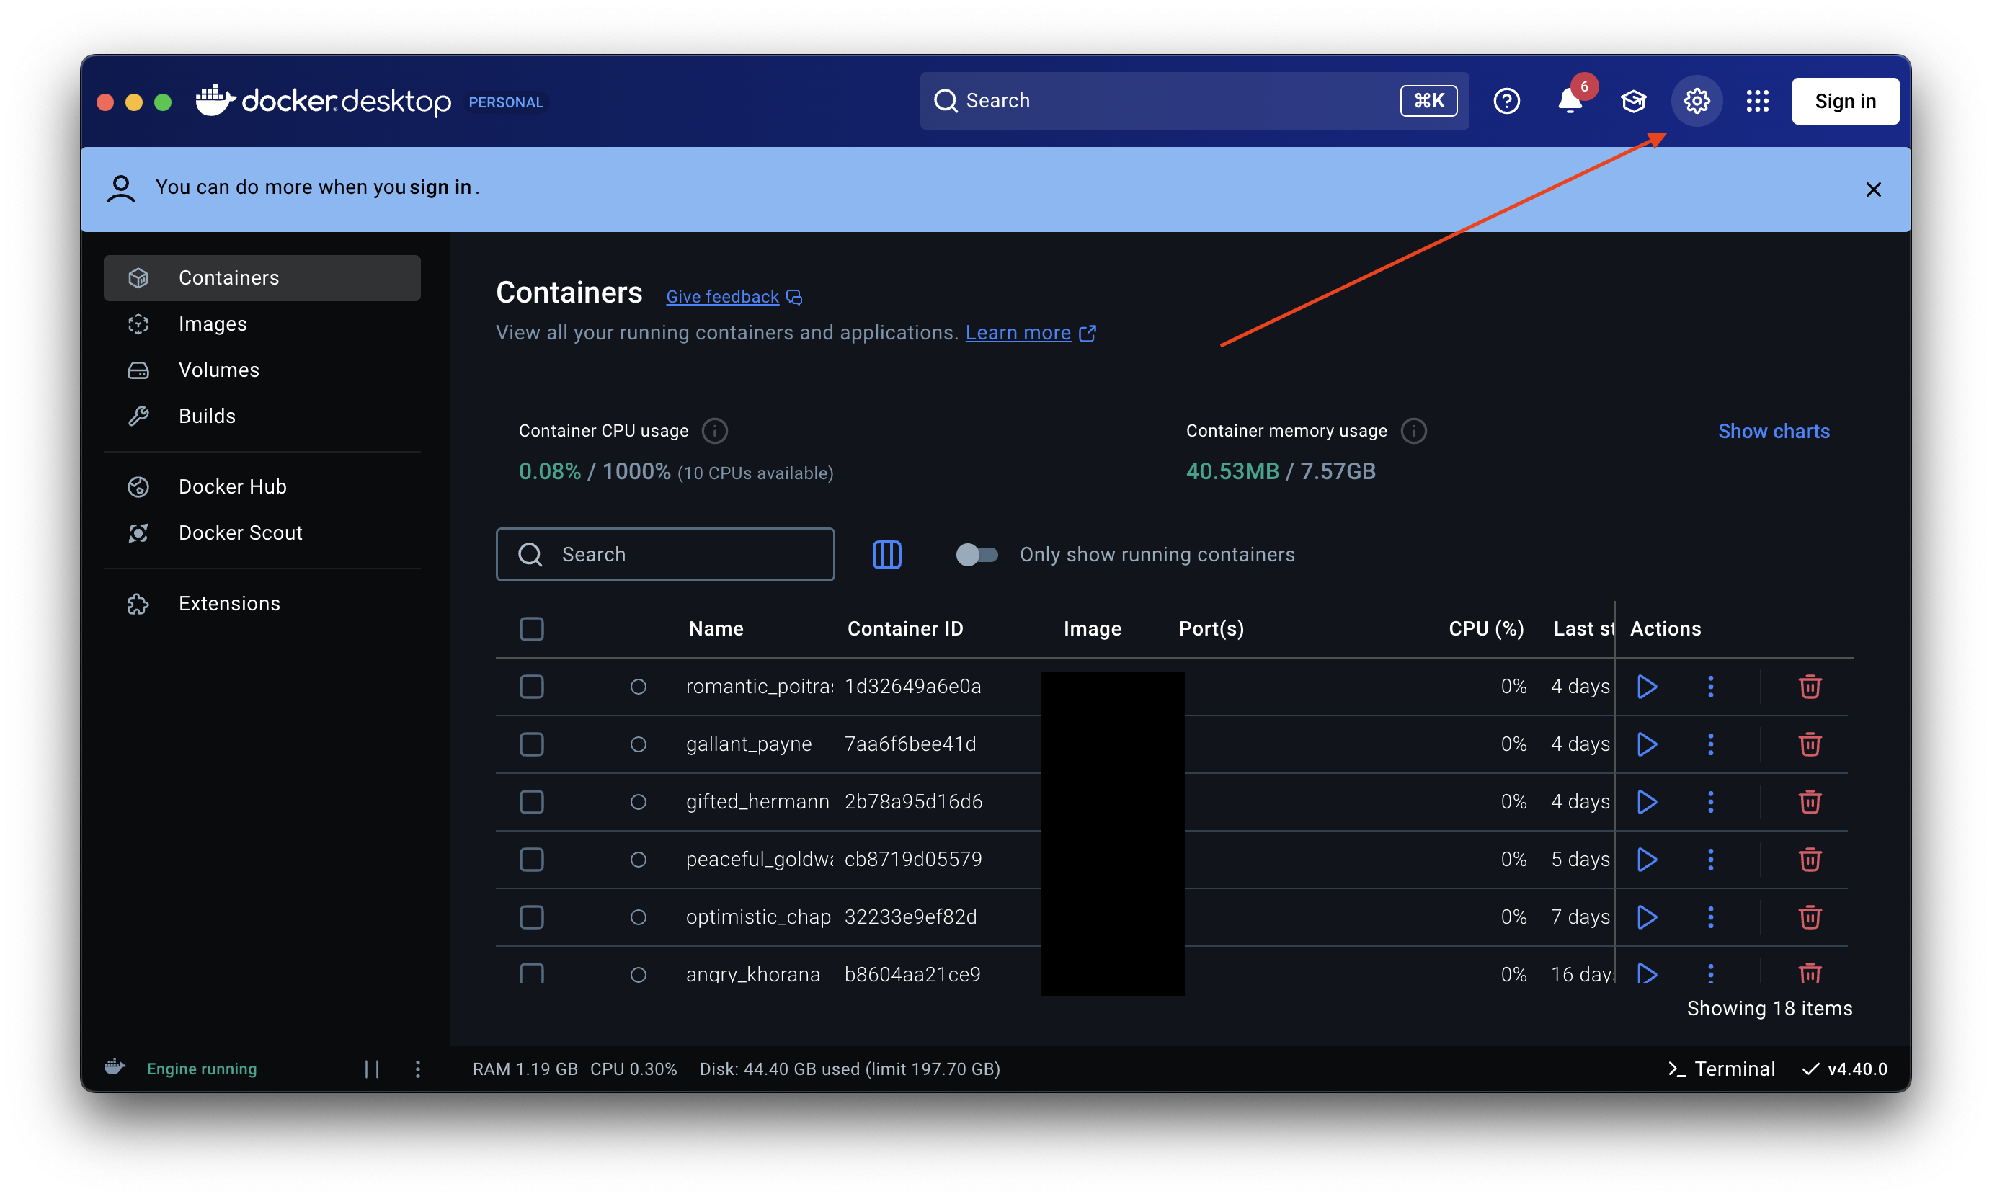
Task: Delete the optimistic_chap container
Action: (1810, 917)
